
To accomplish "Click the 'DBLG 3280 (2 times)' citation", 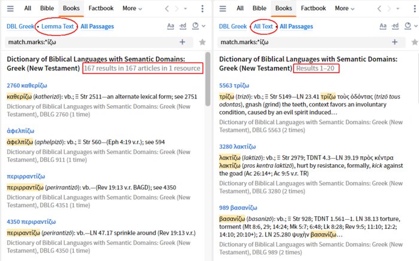I will coord(278,191).
